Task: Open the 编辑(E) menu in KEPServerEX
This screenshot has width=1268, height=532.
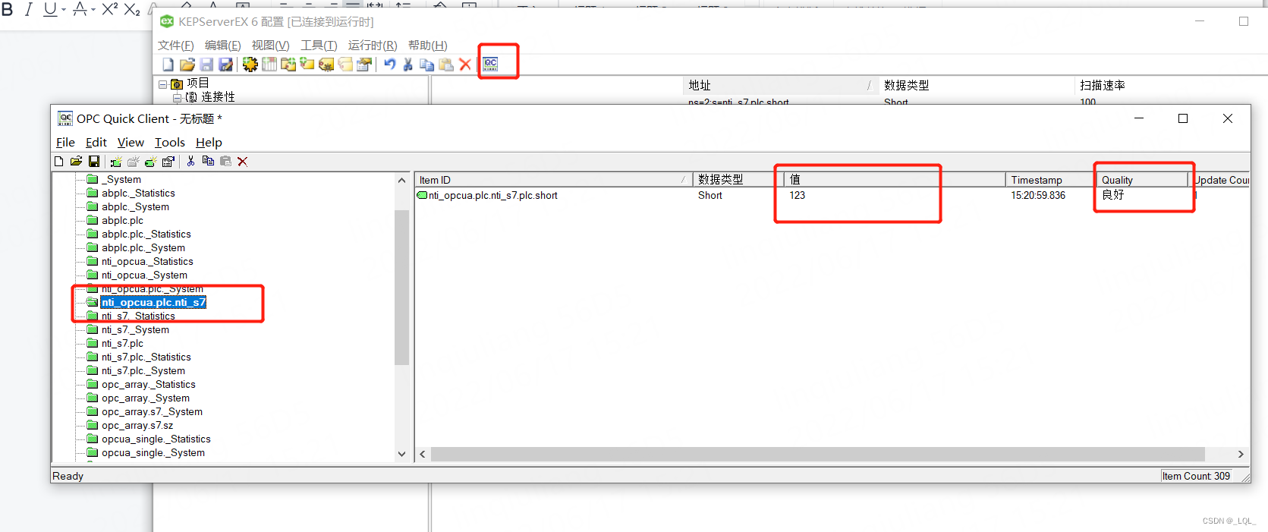Action: click(222, 46)
